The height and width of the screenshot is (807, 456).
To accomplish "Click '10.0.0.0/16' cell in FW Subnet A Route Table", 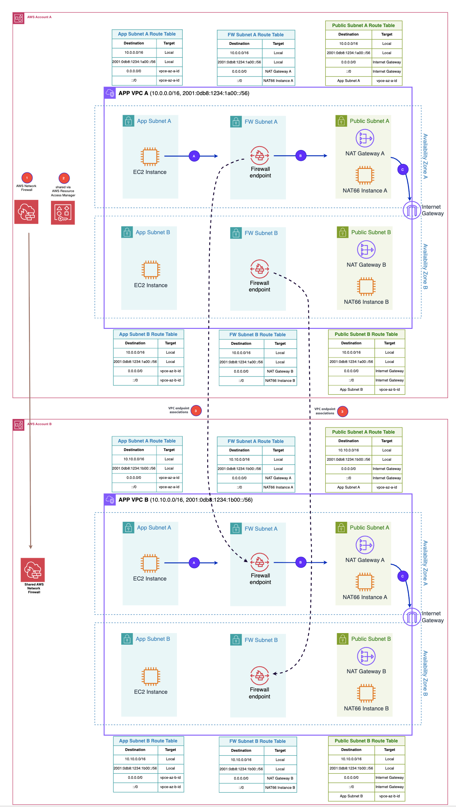I will [x=240, y=53].
